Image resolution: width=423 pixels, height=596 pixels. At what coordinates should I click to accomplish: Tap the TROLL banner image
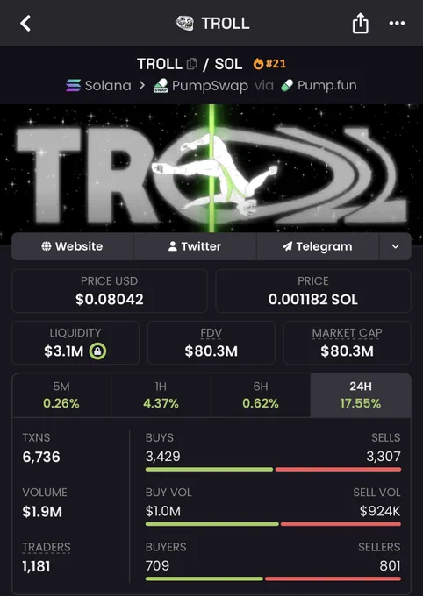click(211, 169)
